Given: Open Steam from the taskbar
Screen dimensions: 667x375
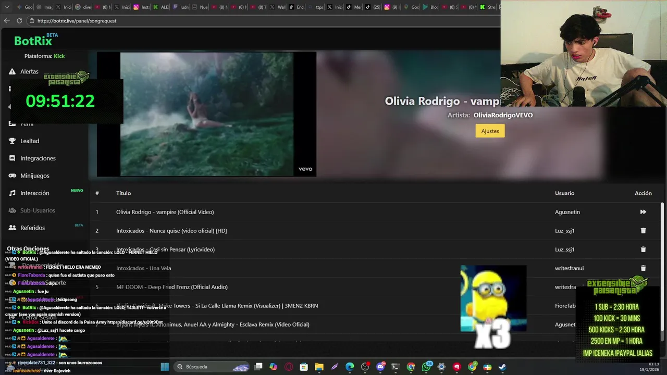Looking at the screenshot, I should pos(502,367).
